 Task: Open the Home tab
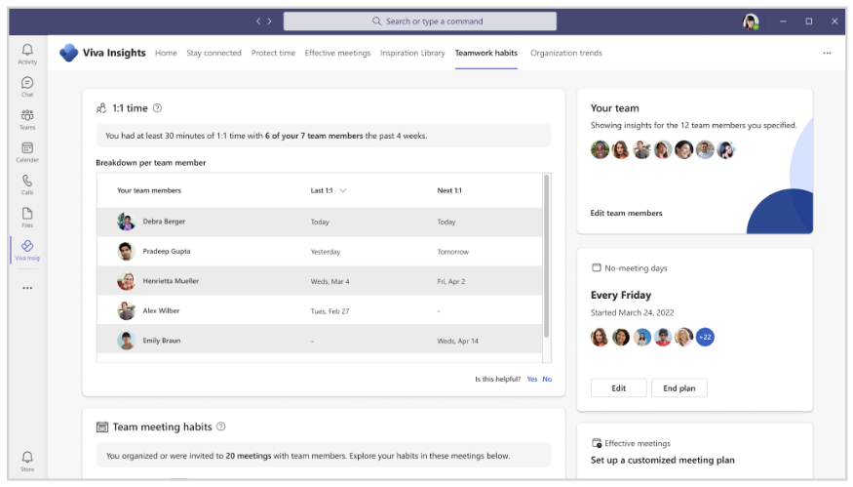pyautogui.click(x=166, y=53)
